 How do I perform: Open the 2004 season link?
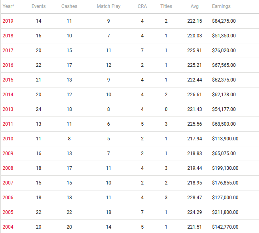(8, 227)
